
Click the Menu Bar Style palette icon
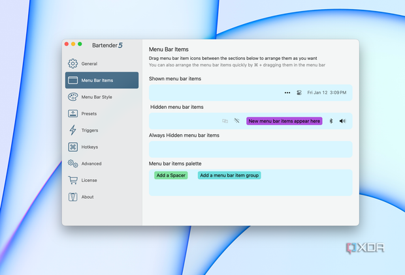(73, 97)
